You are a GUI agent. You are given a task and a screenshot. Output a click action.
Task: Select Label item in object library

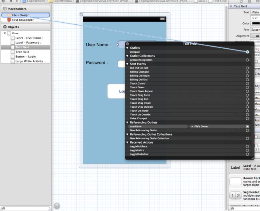244,168
